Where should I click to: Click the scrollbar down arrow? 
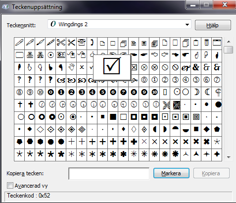[x=229, y=157]
